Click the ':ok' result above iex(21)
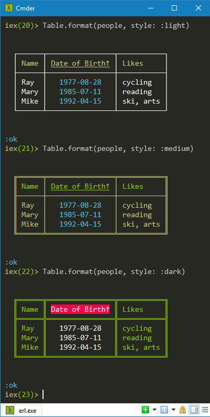Screen dimensions: 210x417 pyautogui.click(x=11, y=139)
